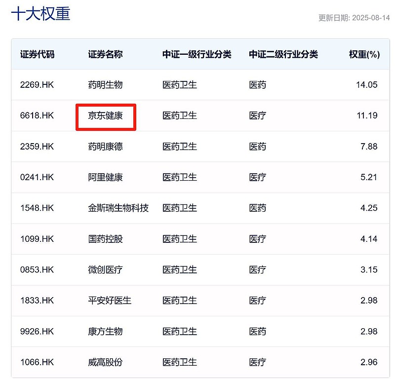Screen dimensions: 395x382
Task: Click weight value 3.15
Action: tap(369, 269)
